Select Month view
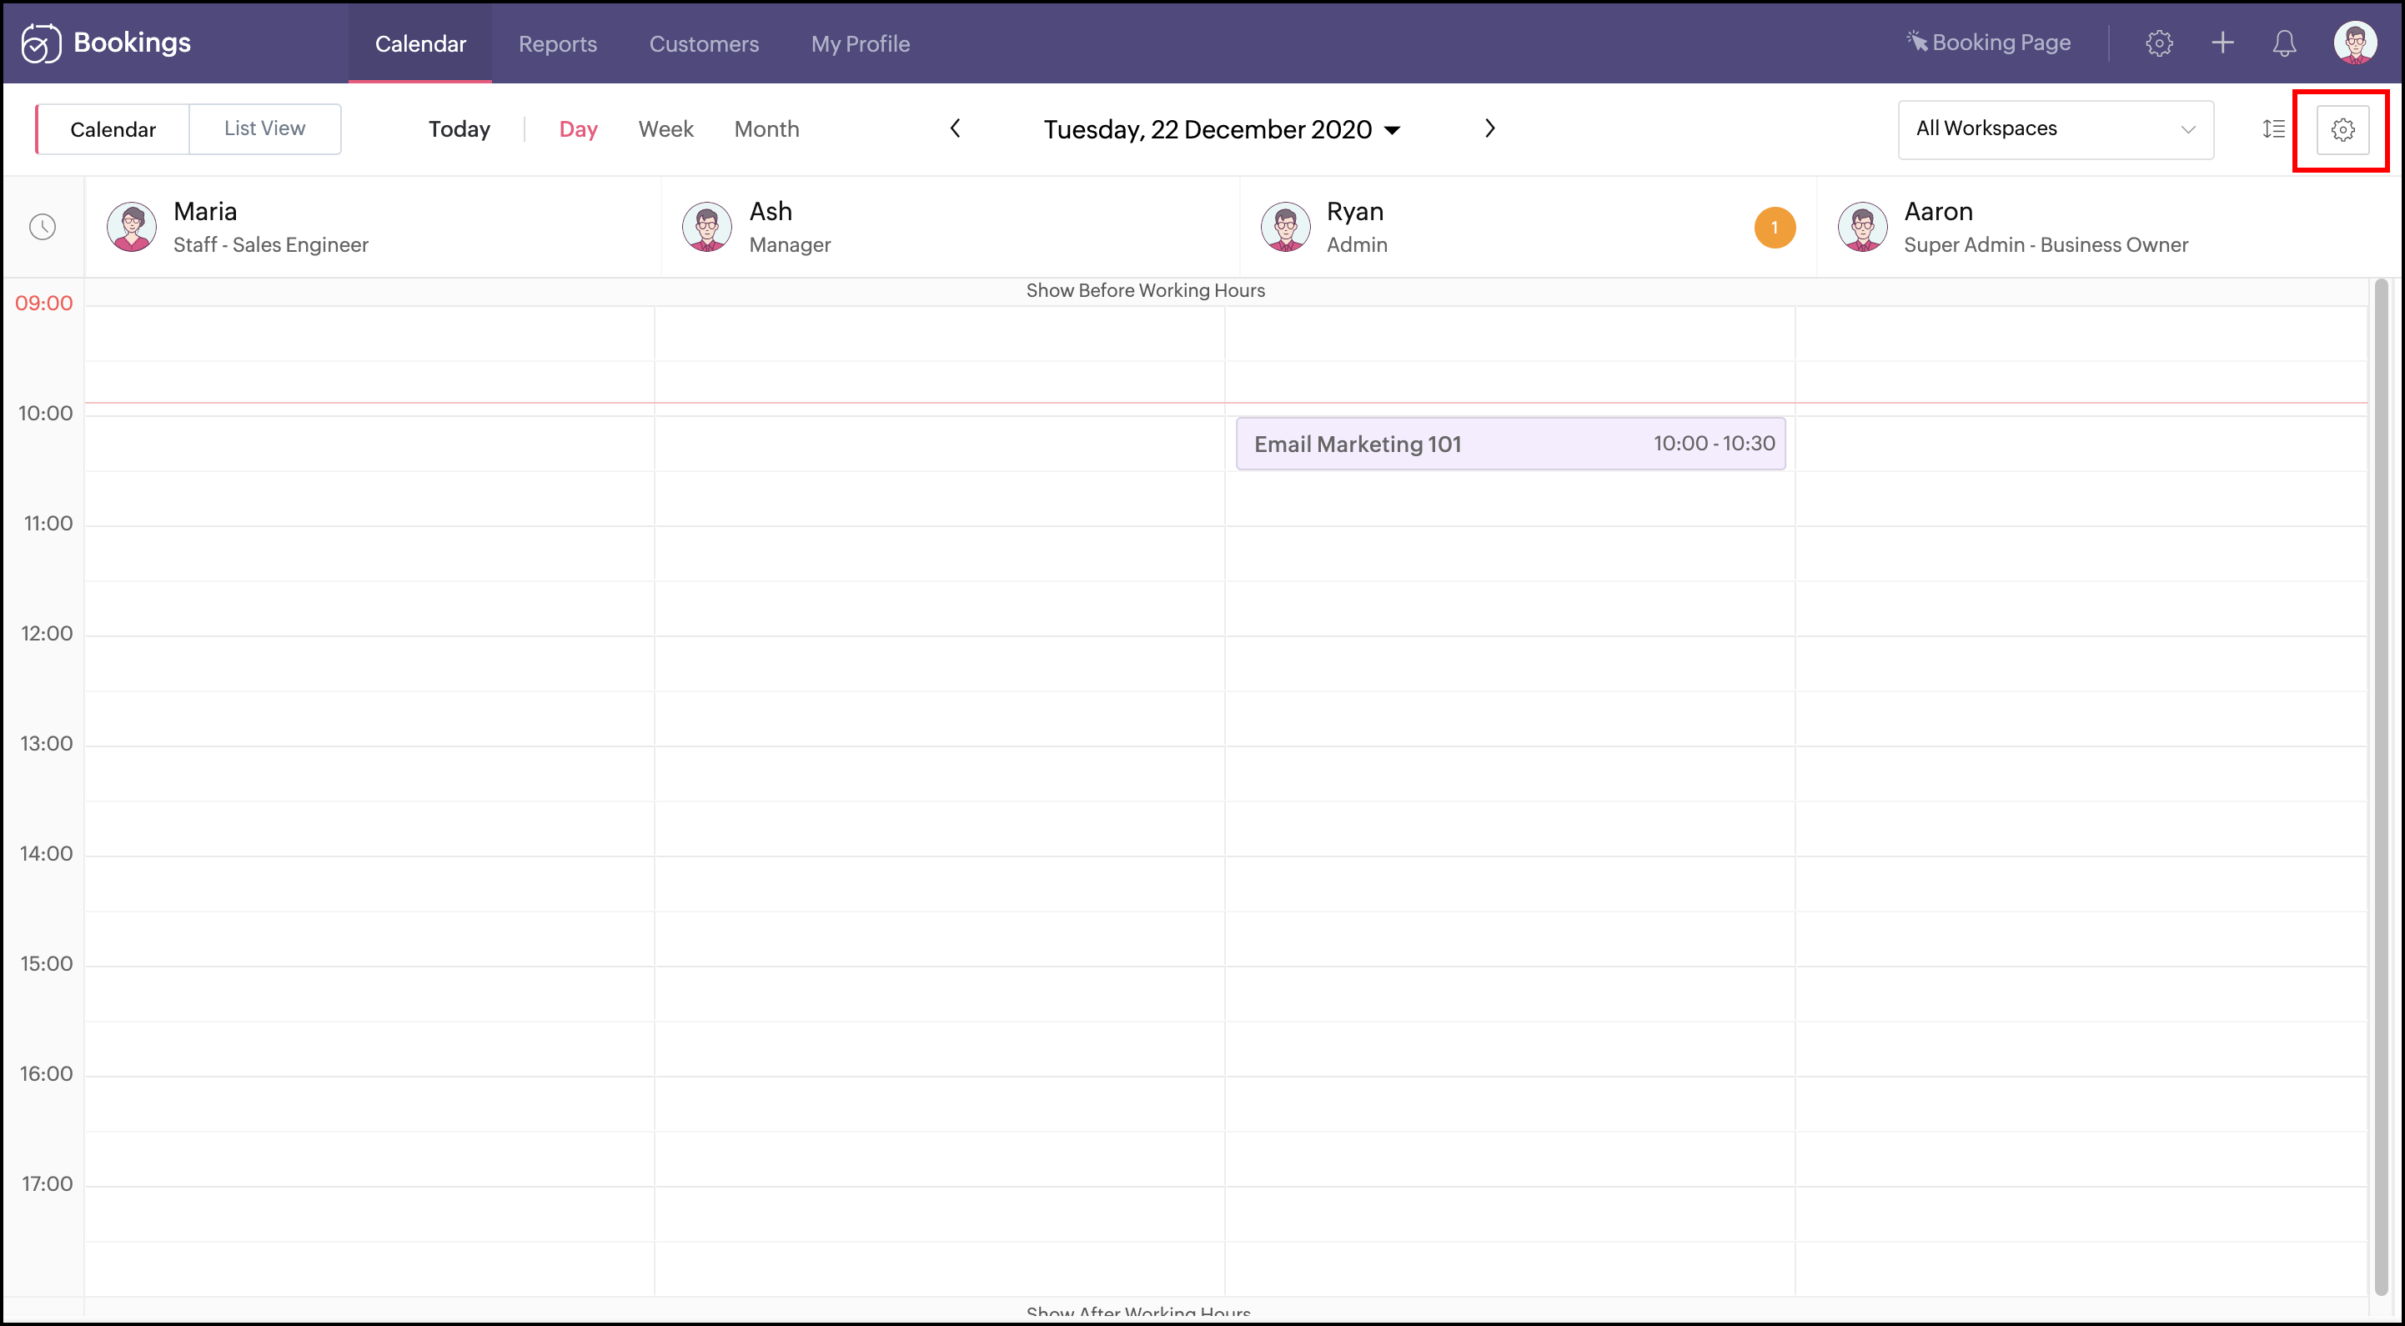This screenshot has height=1326, width=2405. tap(766, 129)
